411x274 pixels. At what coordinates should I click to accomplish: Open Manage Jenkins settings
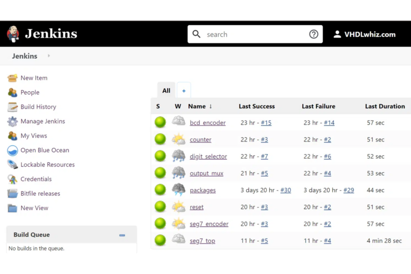tap(42, 121)
